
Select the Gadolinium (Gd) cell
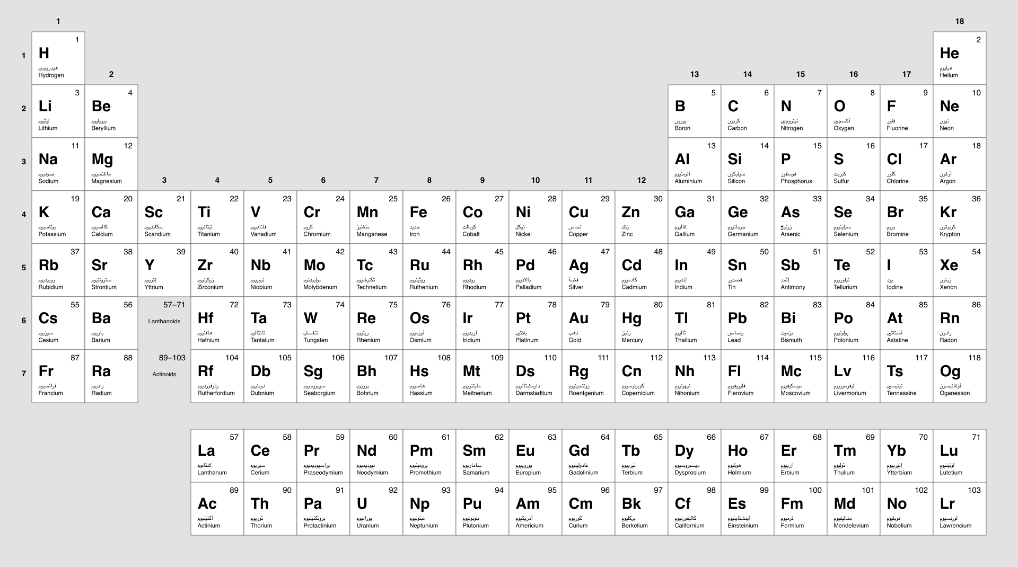tap(589, 456)
